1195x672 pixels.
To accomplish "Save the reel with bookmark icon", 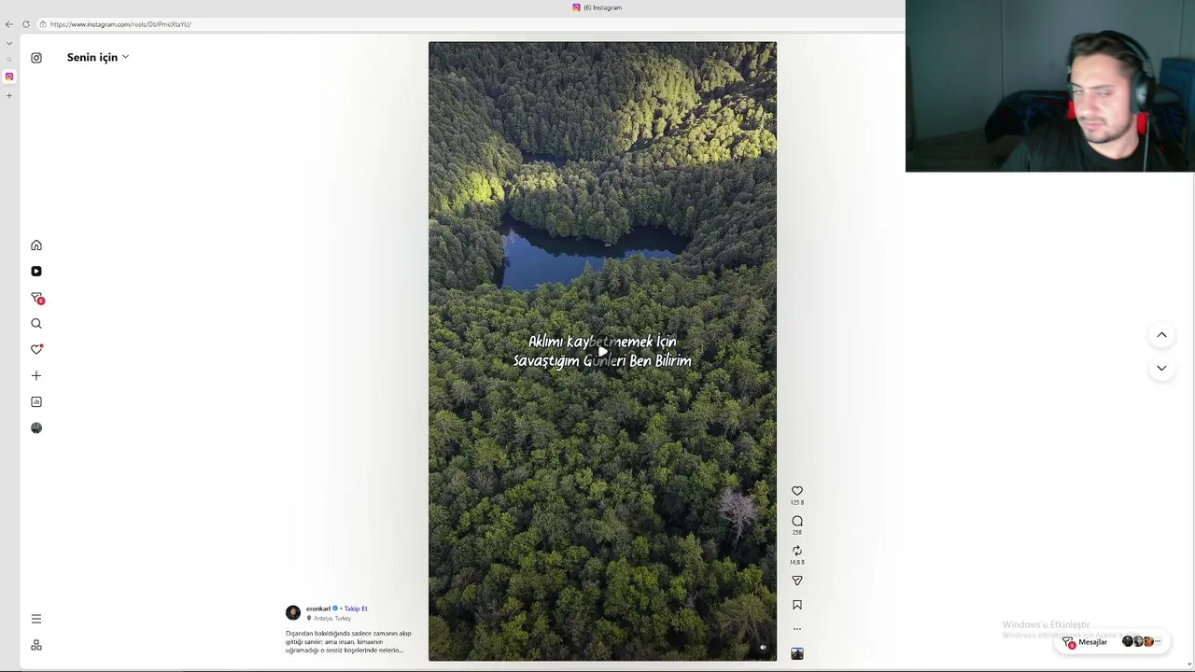I will (x=797, y=605).
